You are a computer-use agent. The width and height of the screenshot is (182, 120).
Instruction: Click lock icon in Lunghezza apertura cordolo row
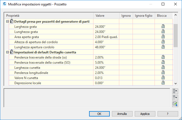coord(163,47)
